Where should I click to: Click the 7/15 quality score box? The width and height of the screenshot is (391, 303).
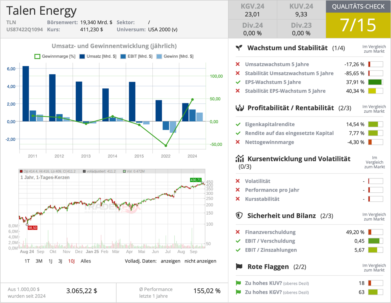[x=358, y=25]
